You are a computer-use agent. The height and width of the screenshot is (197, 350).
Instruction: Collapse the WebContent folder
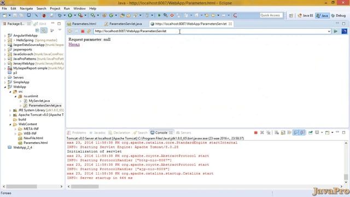click(10, 124)
